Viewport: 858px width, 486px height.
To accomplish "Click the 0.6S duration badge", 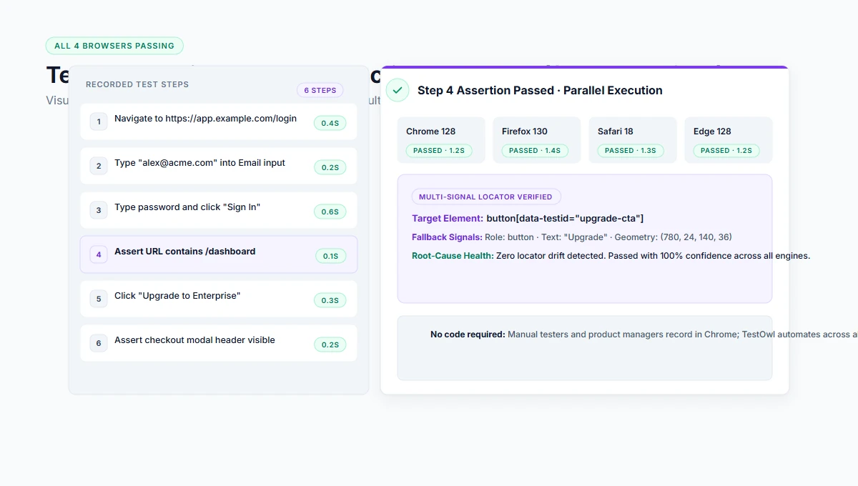I will click(330, 212).
